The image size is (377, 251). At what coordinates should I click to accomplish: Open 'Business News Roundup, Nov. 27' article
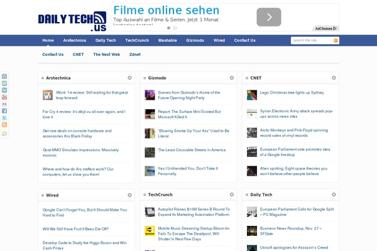coord(291,231)
